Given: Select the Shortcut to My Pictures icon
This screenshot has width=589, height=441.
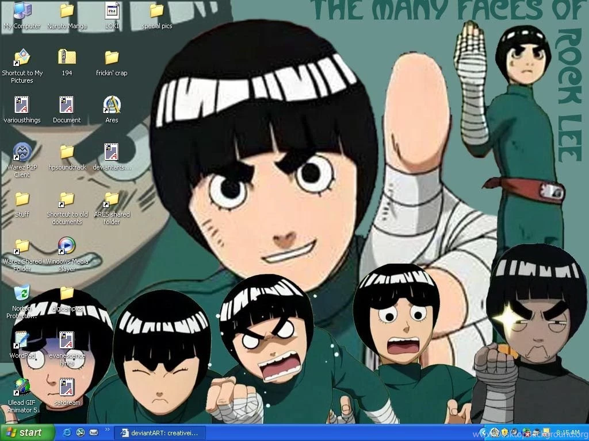Looking at the screenshot, I should [x=22, y=66].
